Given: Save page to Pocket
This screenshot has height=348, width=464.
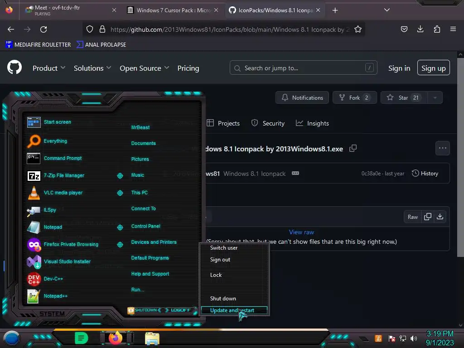Looking at the screenshot, I should pos(404,29).
